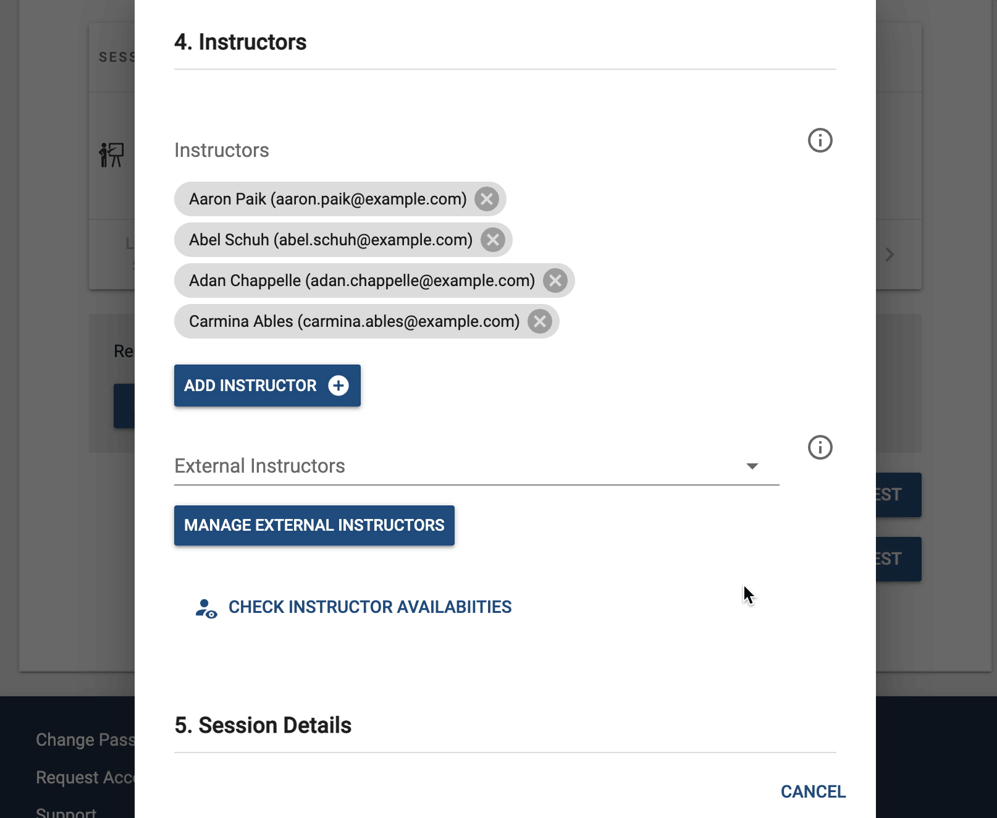This screenshot has height=818, width=997.
Task: Click the plus icon on Add Instructor
Action: (x=339, y=386)
